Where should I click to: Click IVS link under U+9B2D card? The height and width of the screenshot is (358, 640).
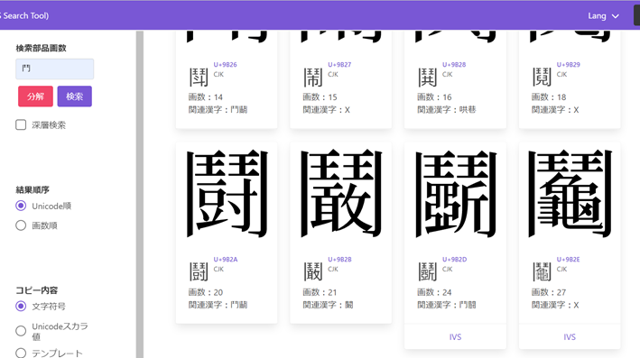pyautogui.click(x=455, y=337)
